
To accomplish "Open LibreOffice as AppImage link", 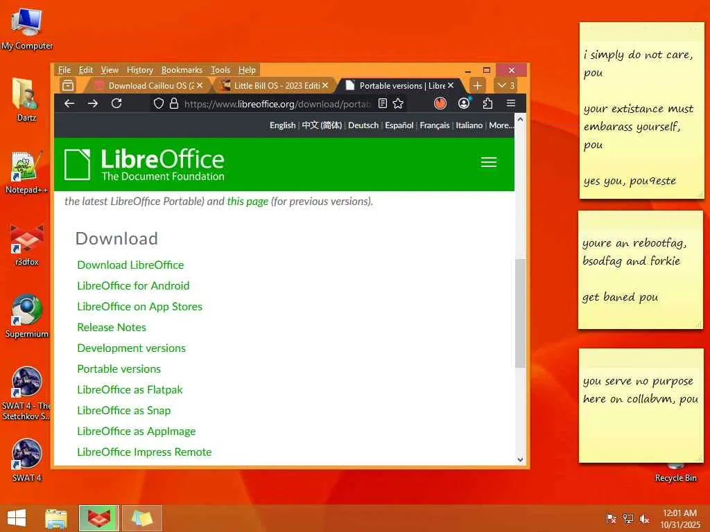I will (137, 432).
